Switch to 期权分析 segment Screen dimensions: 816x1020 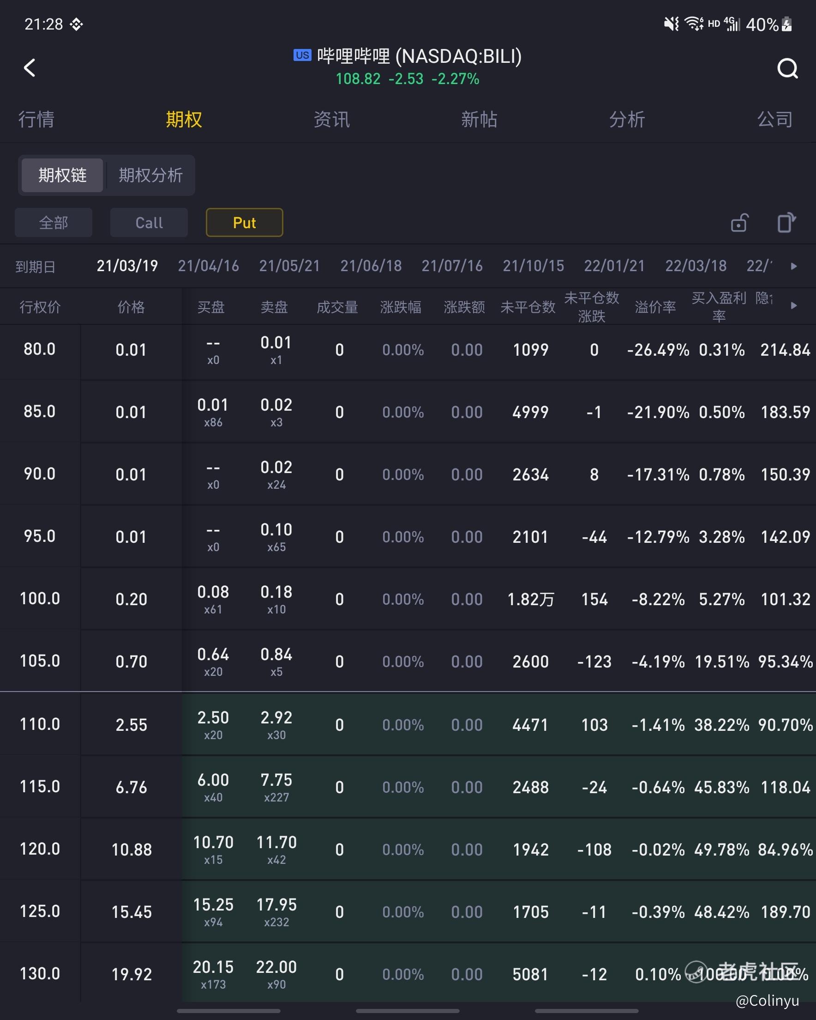[150, 175]
